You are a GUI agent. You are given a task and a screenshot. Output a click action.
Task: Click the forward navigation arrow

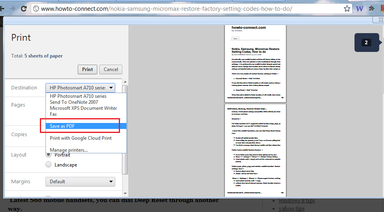click(12, 9)
